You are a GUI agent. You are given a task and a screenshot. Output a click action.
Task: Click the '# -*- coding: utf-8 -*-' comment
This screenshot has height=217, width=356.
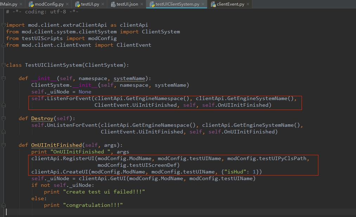point(42,12)
